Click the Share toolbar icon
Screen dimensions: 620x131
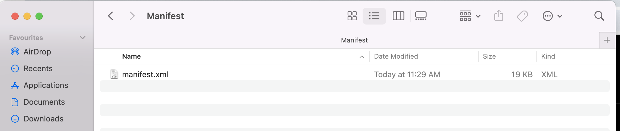tap(499, 16)
